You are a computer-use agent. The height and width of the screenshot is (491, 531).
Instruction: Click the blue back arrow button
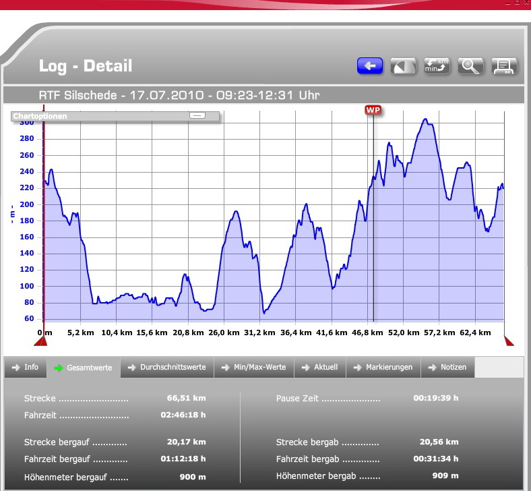(x=370, y=65)
